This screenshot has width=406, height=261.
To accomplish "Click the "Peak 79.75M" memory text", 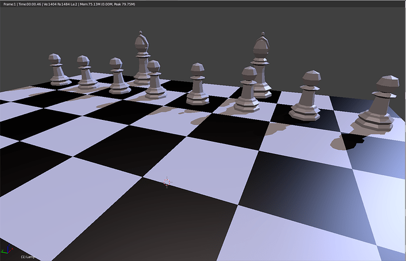I will [x=124, y=4].
